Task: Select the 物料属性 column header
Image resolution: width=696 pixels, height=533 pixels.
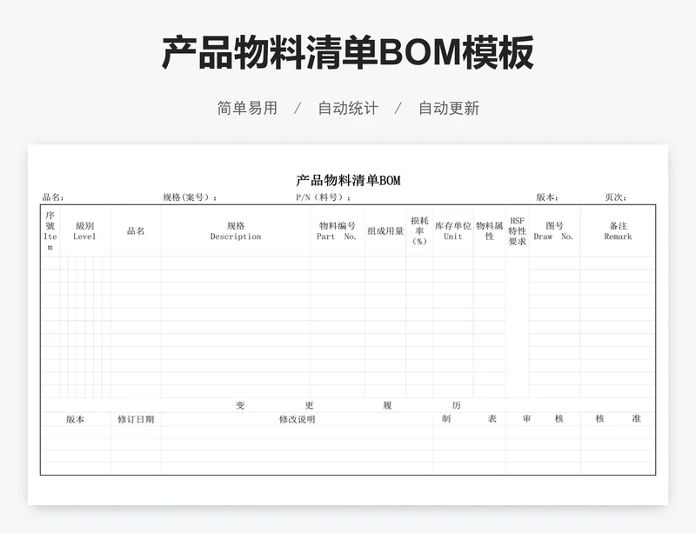Action: click(x=490, y=230)
